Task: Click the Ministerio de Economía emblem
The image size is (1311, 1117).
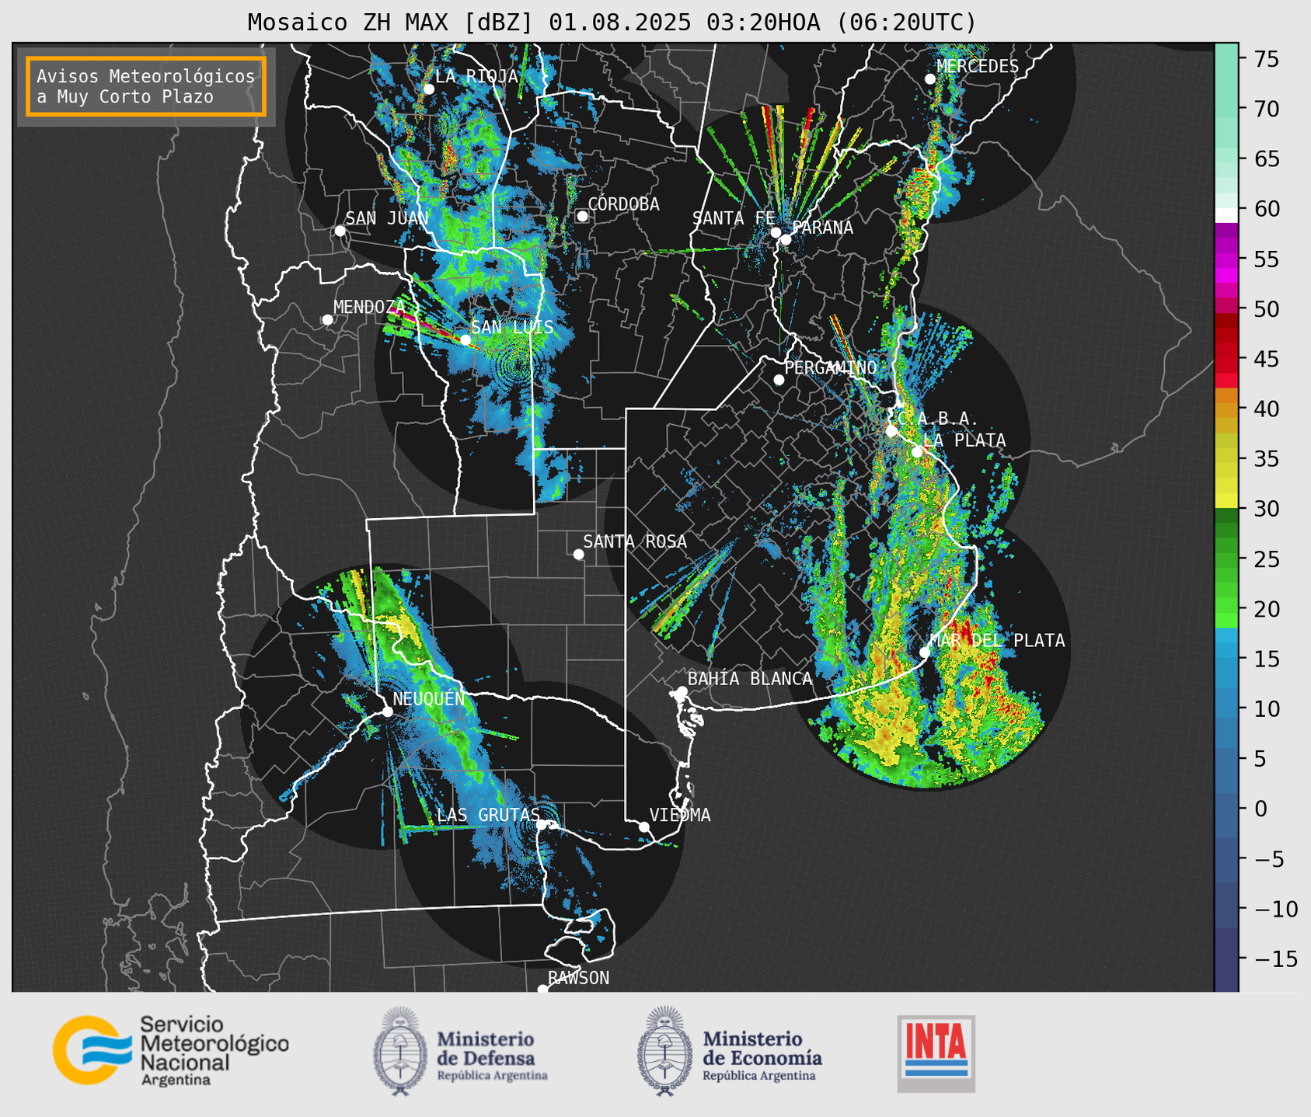Action: point(664,1052)
